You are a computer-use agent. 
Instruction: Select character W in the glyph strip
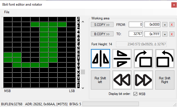(x=78, y=70)
